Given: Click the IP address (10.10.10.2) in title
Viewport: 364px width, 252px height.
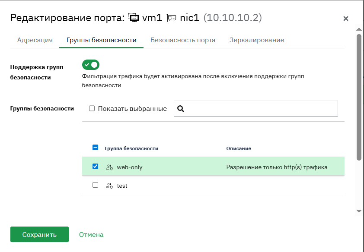Looking at the screenshot, I should pyautogui.click(x=233, y=18).
